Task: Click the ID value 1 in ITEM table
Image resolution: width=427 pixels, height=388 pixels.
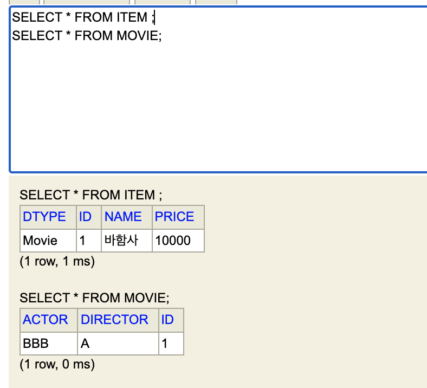Action: [83, 241]
